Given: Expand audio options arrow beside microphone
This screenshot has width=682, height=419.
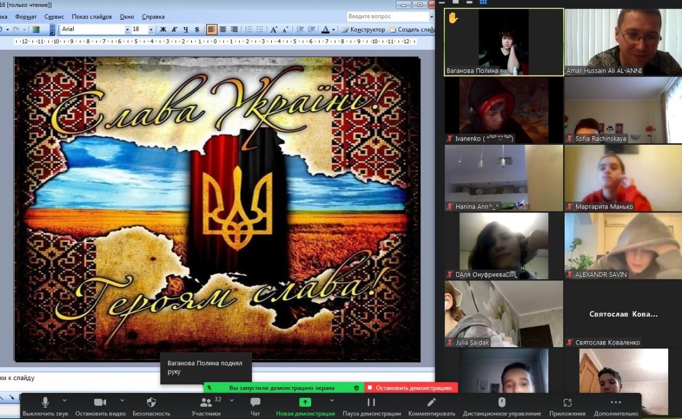Looking at the screenshot, I should [64, 400].
